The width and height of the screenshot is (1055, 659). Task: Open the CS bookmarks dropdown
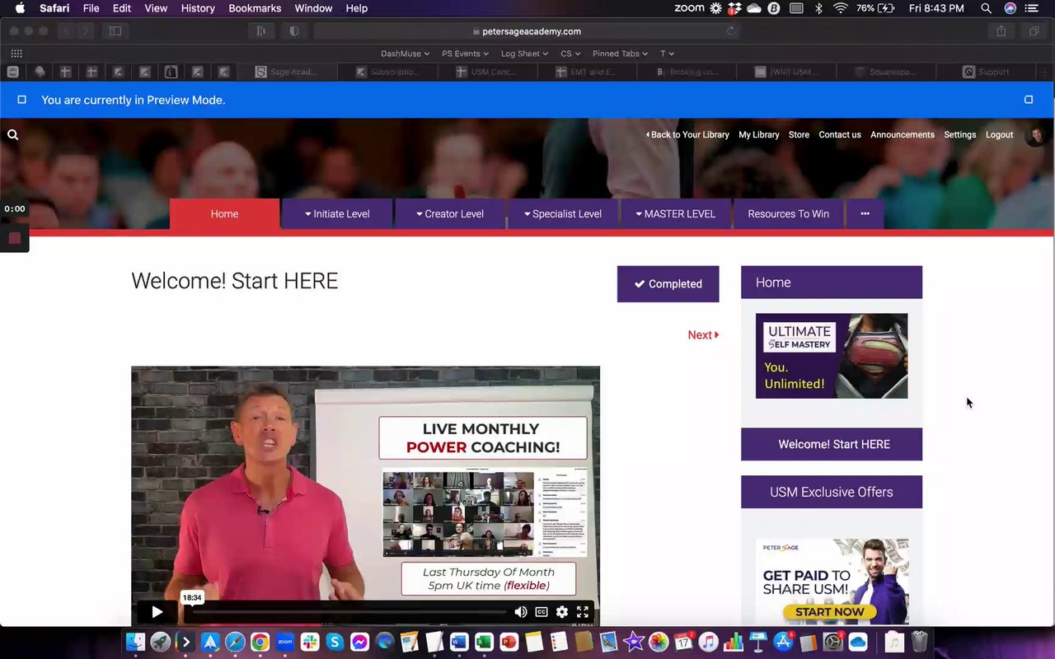click(570, 54)
